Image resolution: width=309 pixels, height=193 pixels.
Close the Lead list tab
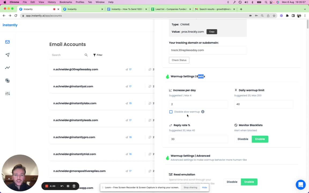(190, 9)
